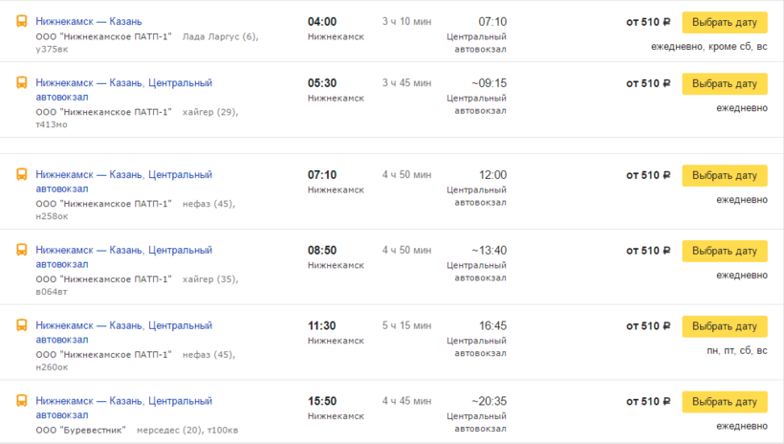
Task: Click the bus icon of the 15:50 departure
Action: pyautogui.click(x=21, y=402)
